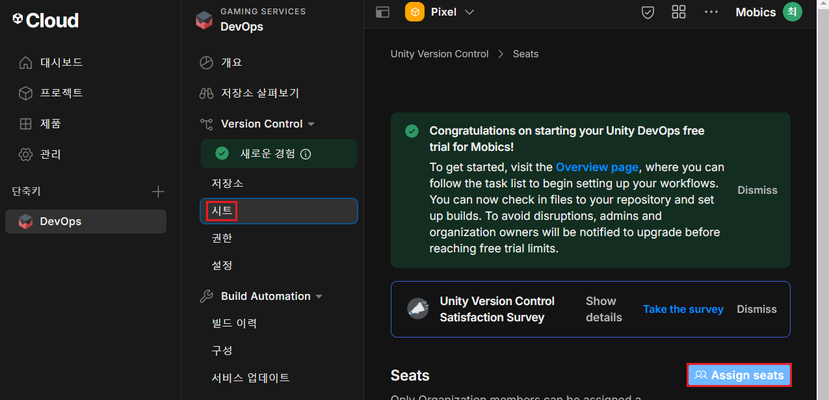Open 개요 menu item
The height and width of the screenshot is (400, 829).
231,62
